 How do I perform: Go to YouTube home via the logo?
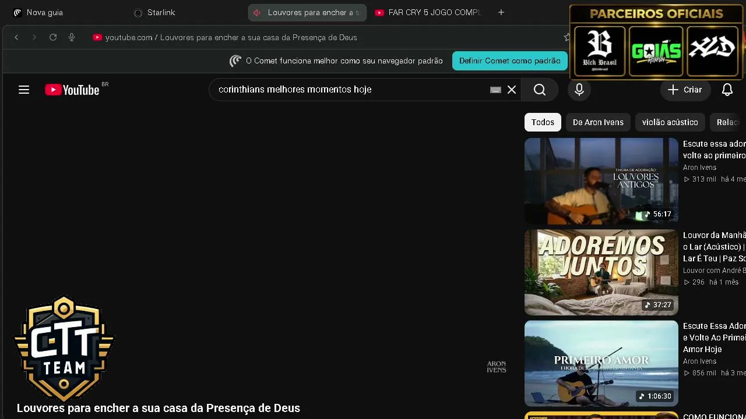point(72,90)
